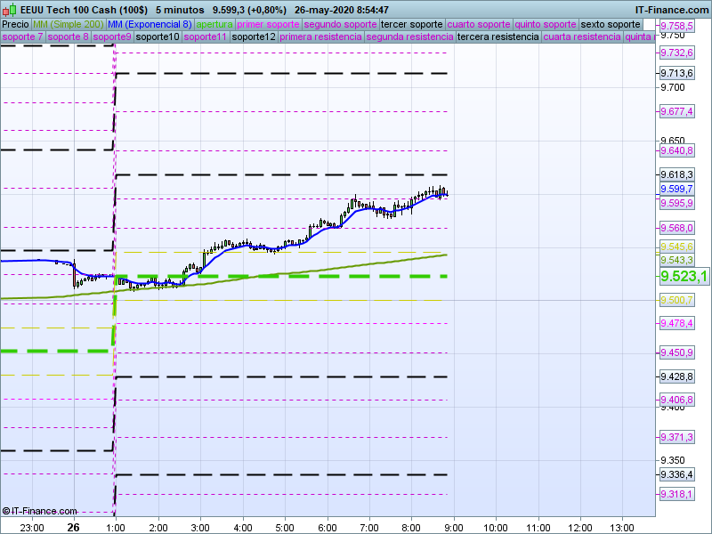Select the primer soporte label
The height and width of the screenshot is (534, 712).
tap(268, 24)
